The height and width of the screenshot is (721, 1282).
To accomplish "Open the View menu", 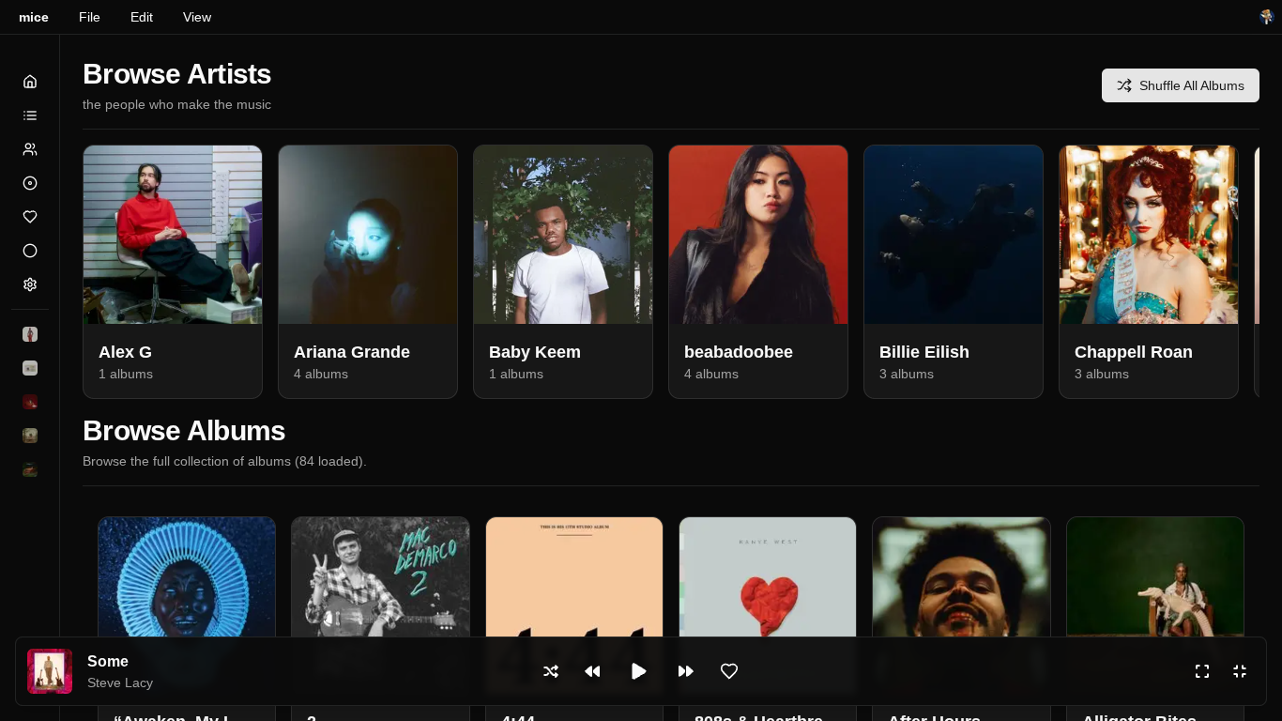I will click(197, 17).
